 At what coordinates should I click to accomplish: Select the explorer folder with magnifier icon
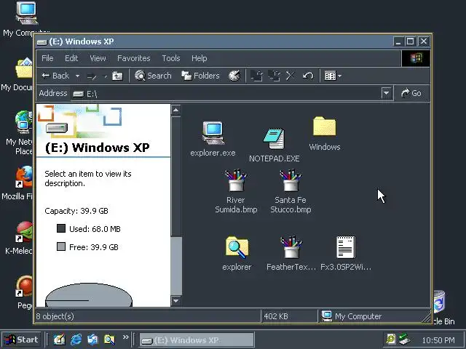(x=237, y=253)
